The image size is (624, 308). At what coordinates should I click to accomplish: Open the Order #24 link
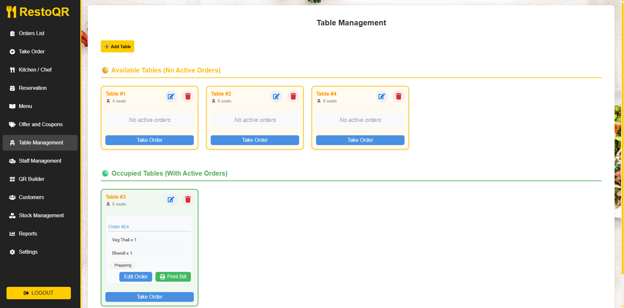118,227
